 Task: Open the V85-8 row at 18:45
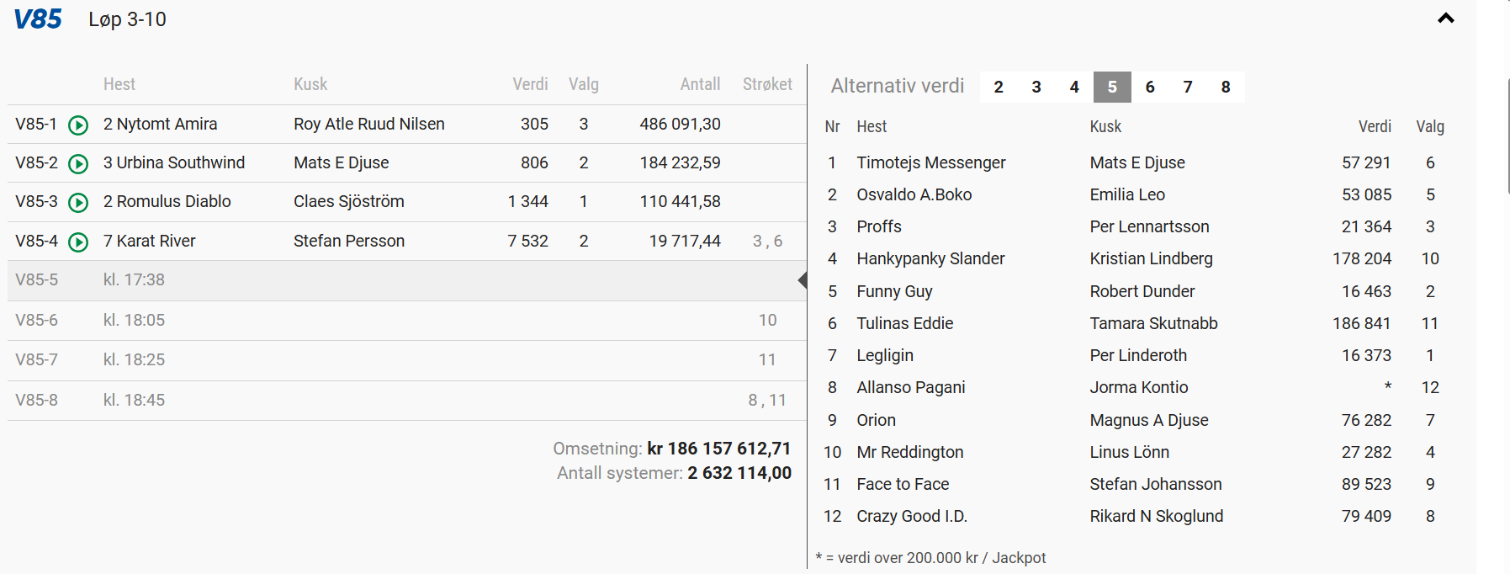tap(404, 401)
